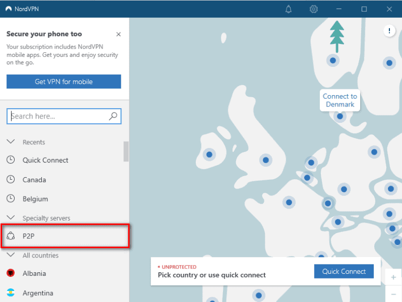Zoom in the map with plus button
402x302 pixels.
(x=393, y=277)
